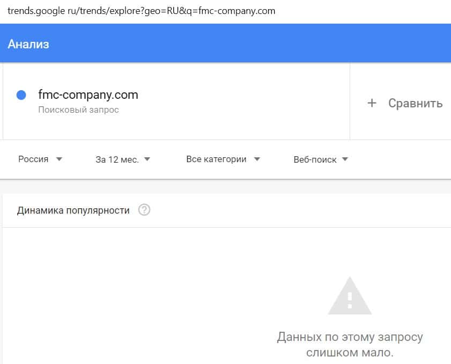Viewport: 451px width, 364px height.
Task: Select the Веб-поиск search type dropdown
Action: [x=315, y=159]
